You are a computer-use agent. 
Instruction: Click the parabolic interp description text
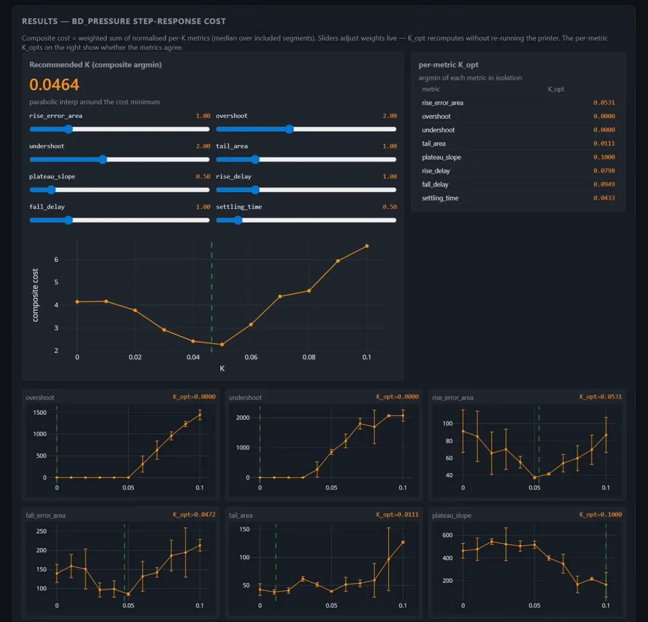coord(94,102)
